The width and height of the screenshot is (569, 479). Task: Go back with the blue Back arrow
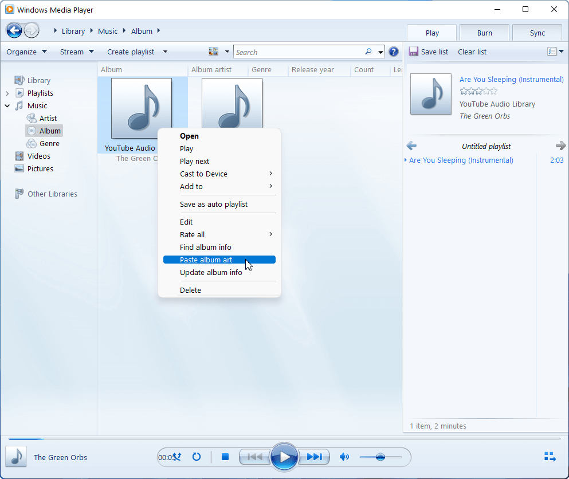point(14,30)
